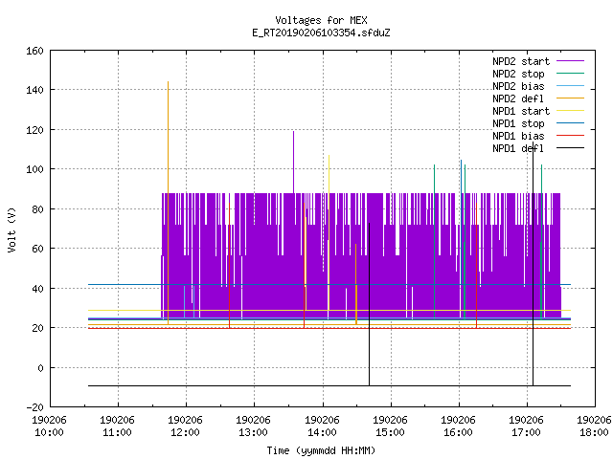Click the purple spike peaking near 120 V
The height and width of the screenshot is (459, 613).
point(294,162)
